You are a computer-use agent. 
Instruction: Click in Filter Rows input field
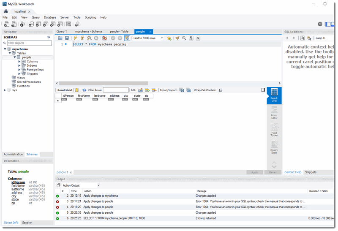coord(116,90)
